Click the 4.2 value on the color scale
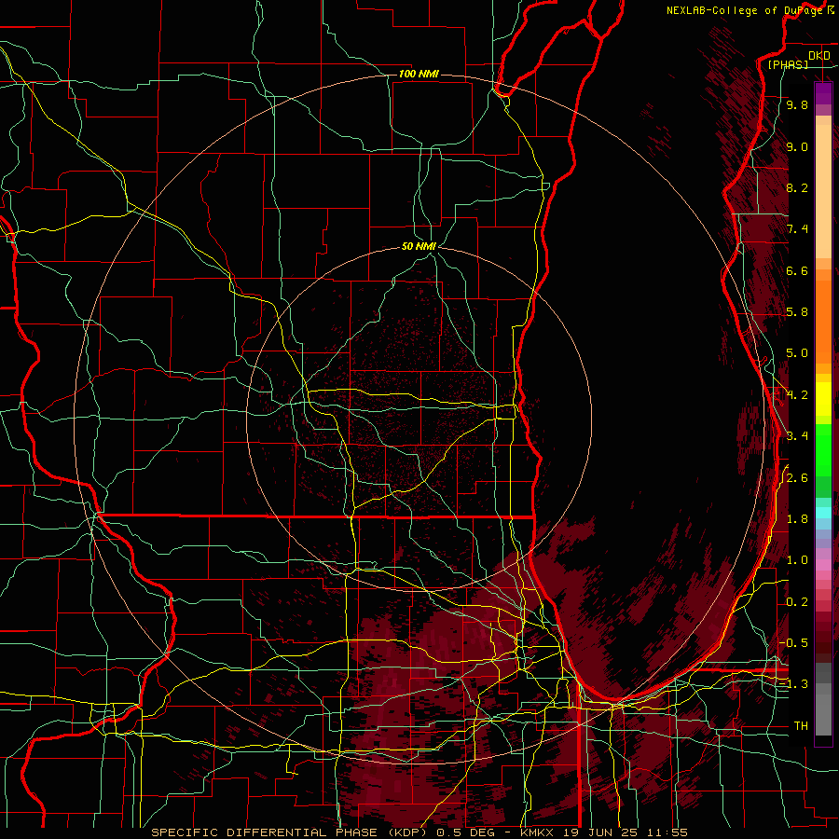This screenshot has height=839, width=839. pyautogui.click(x=797, y=395)
